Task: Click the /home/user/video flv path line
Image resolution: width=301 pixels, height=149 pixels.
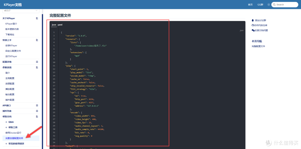Action: (90, 45)
